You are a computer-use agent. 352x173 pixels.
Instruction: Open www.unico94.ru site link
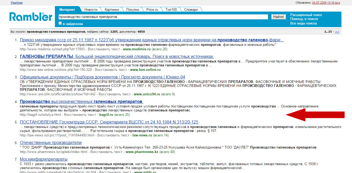147,94
